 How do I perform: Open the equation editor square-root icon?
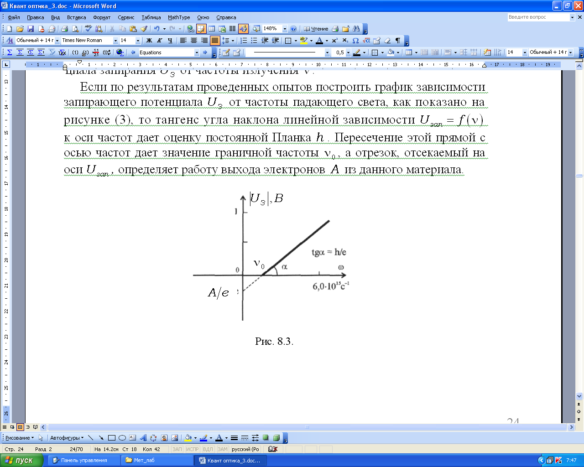coord(366,41)
